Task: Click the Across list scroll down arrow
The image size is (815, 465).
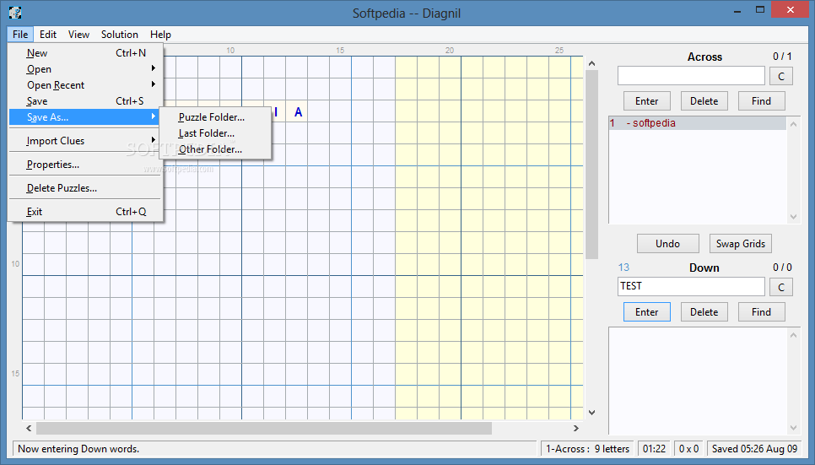Action: (793, 217)
